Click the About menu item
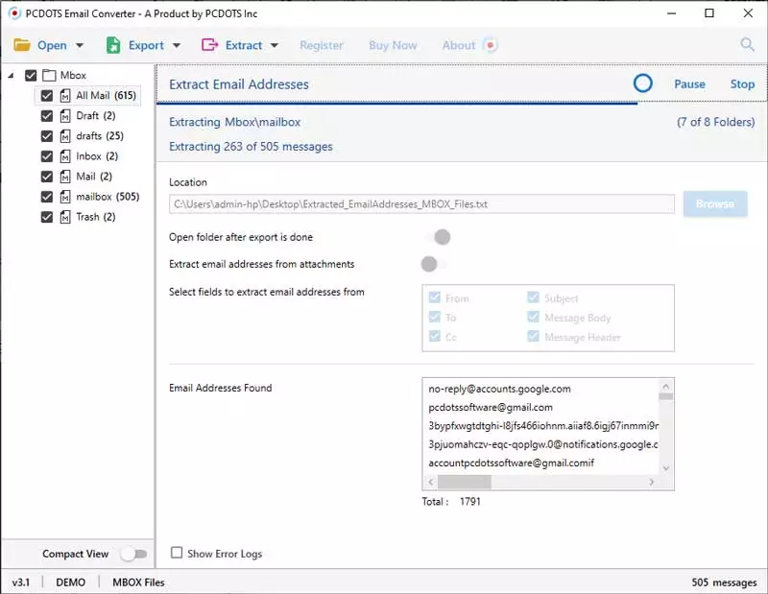 pos(459,45)
